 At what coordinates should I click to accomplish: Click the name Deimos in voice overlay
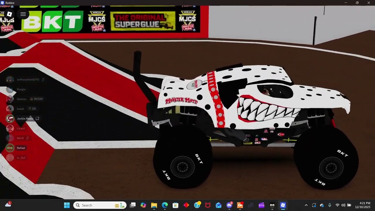point(22,99)
